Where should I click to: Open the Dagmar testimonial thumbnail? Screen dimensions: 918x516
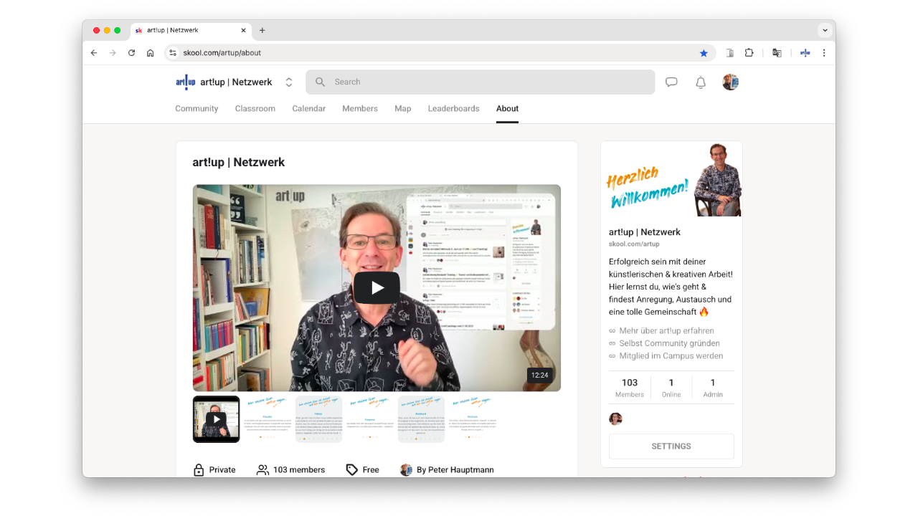pyautogui.click(x=370, y=419)
